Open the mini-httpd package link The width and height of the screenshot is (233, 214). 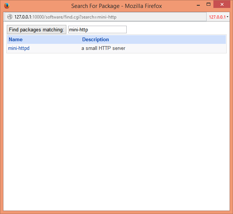point(19,48)
